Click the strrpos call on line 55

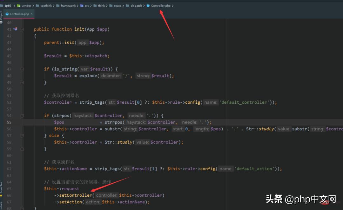[113, 122]
